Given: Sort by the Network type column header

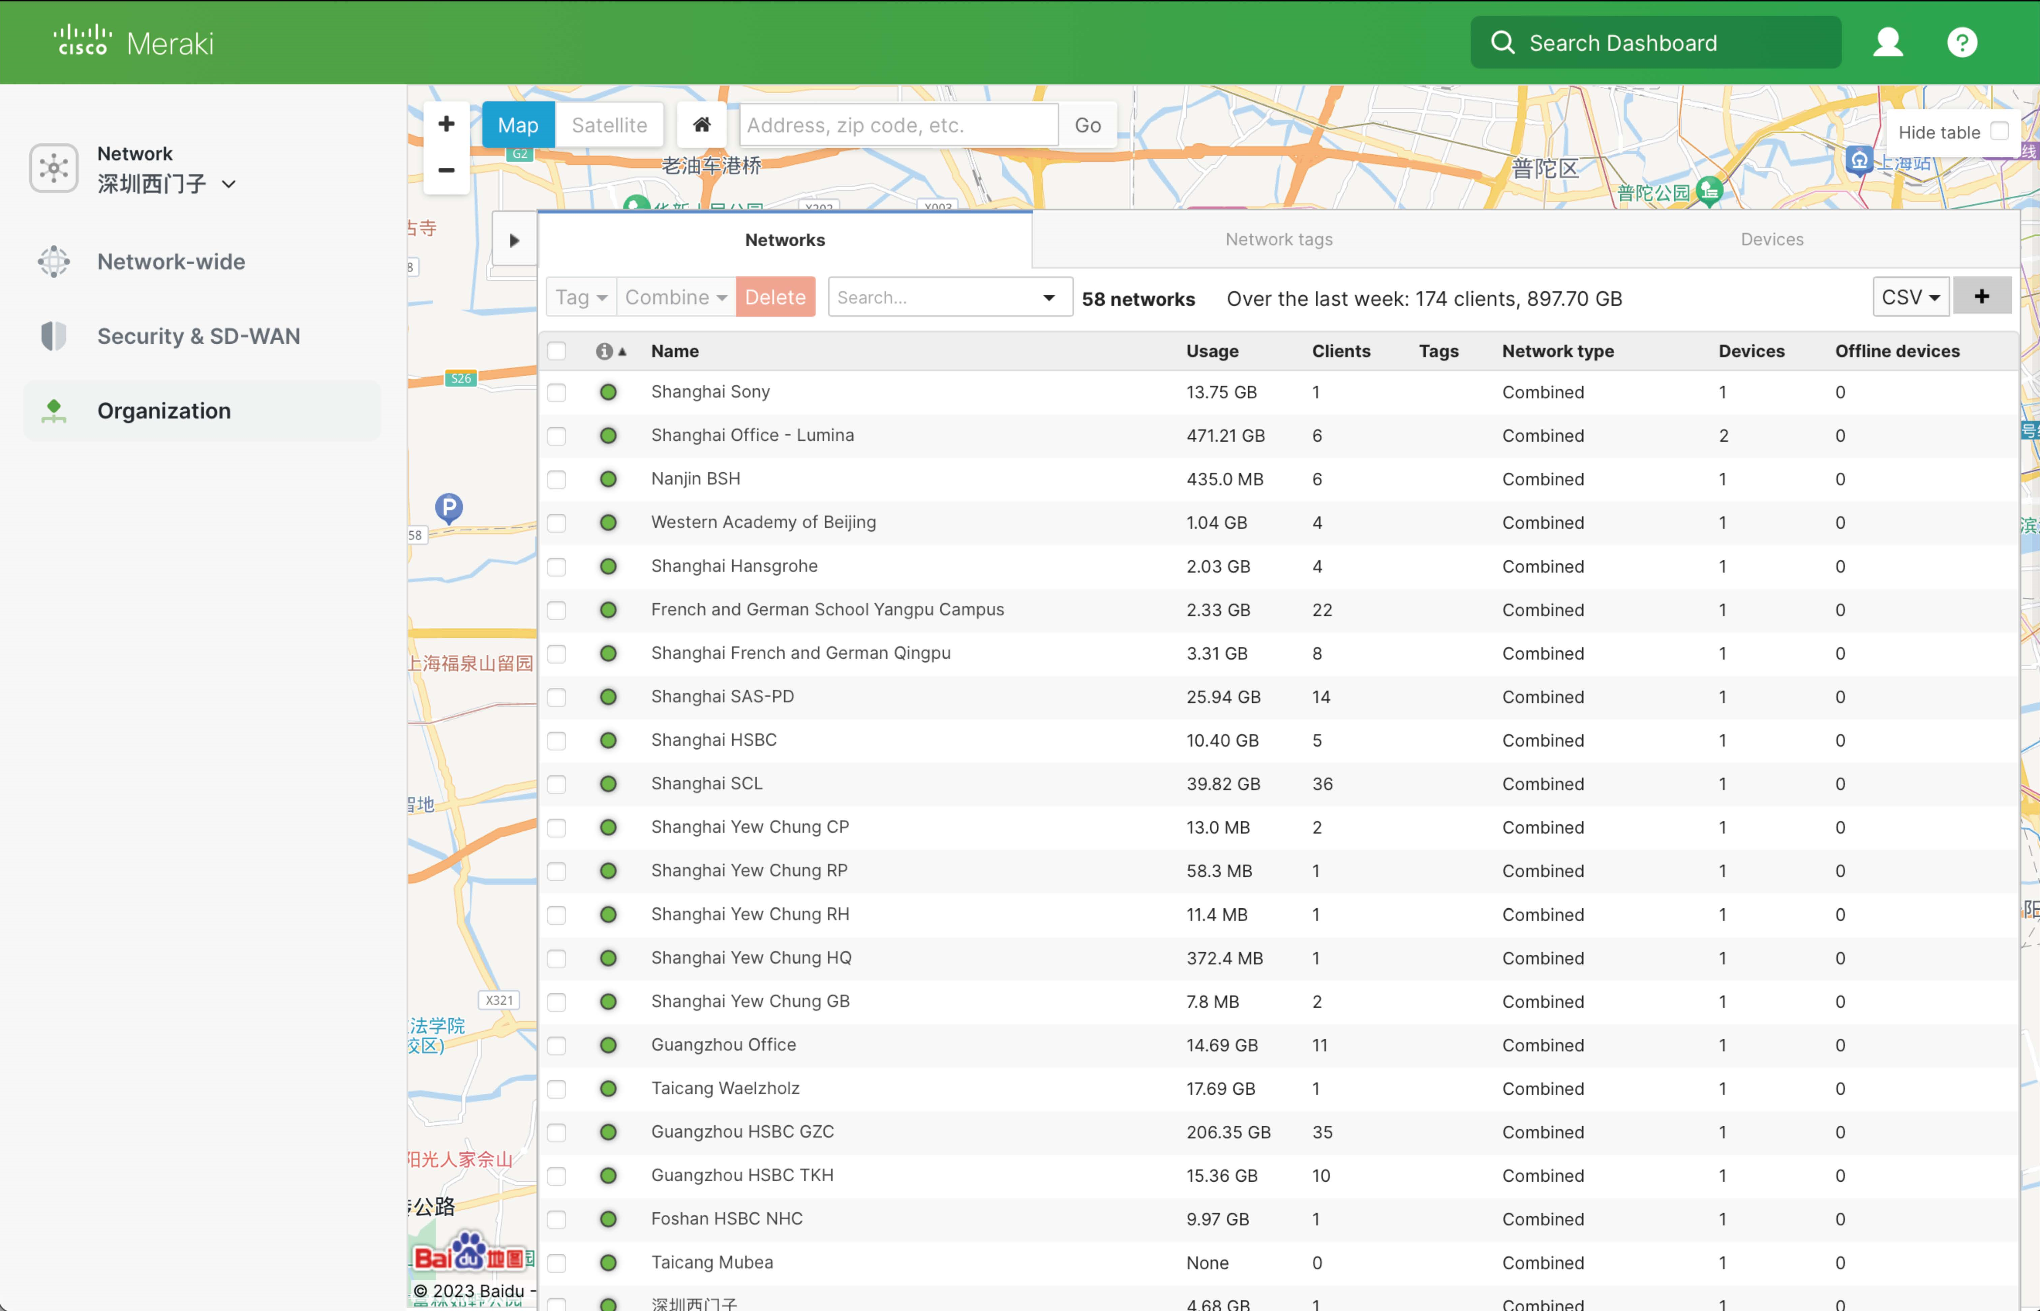Looking at the screenshot, I should pyautogui.click(x=1557, y=351).
